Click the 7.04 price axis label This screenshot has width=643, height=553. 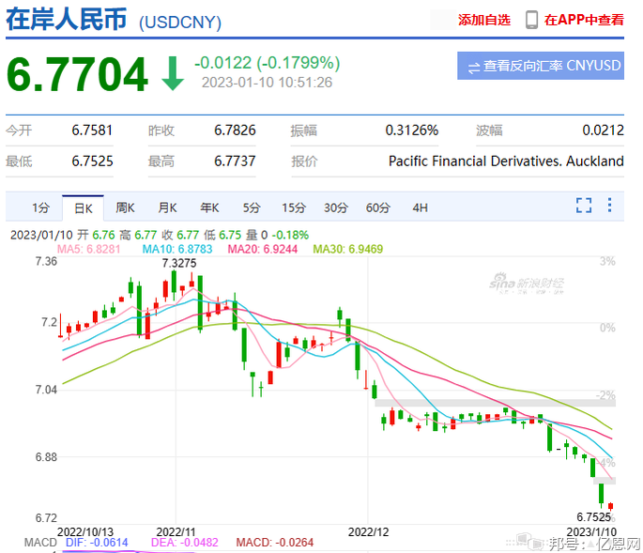point(46,390)
